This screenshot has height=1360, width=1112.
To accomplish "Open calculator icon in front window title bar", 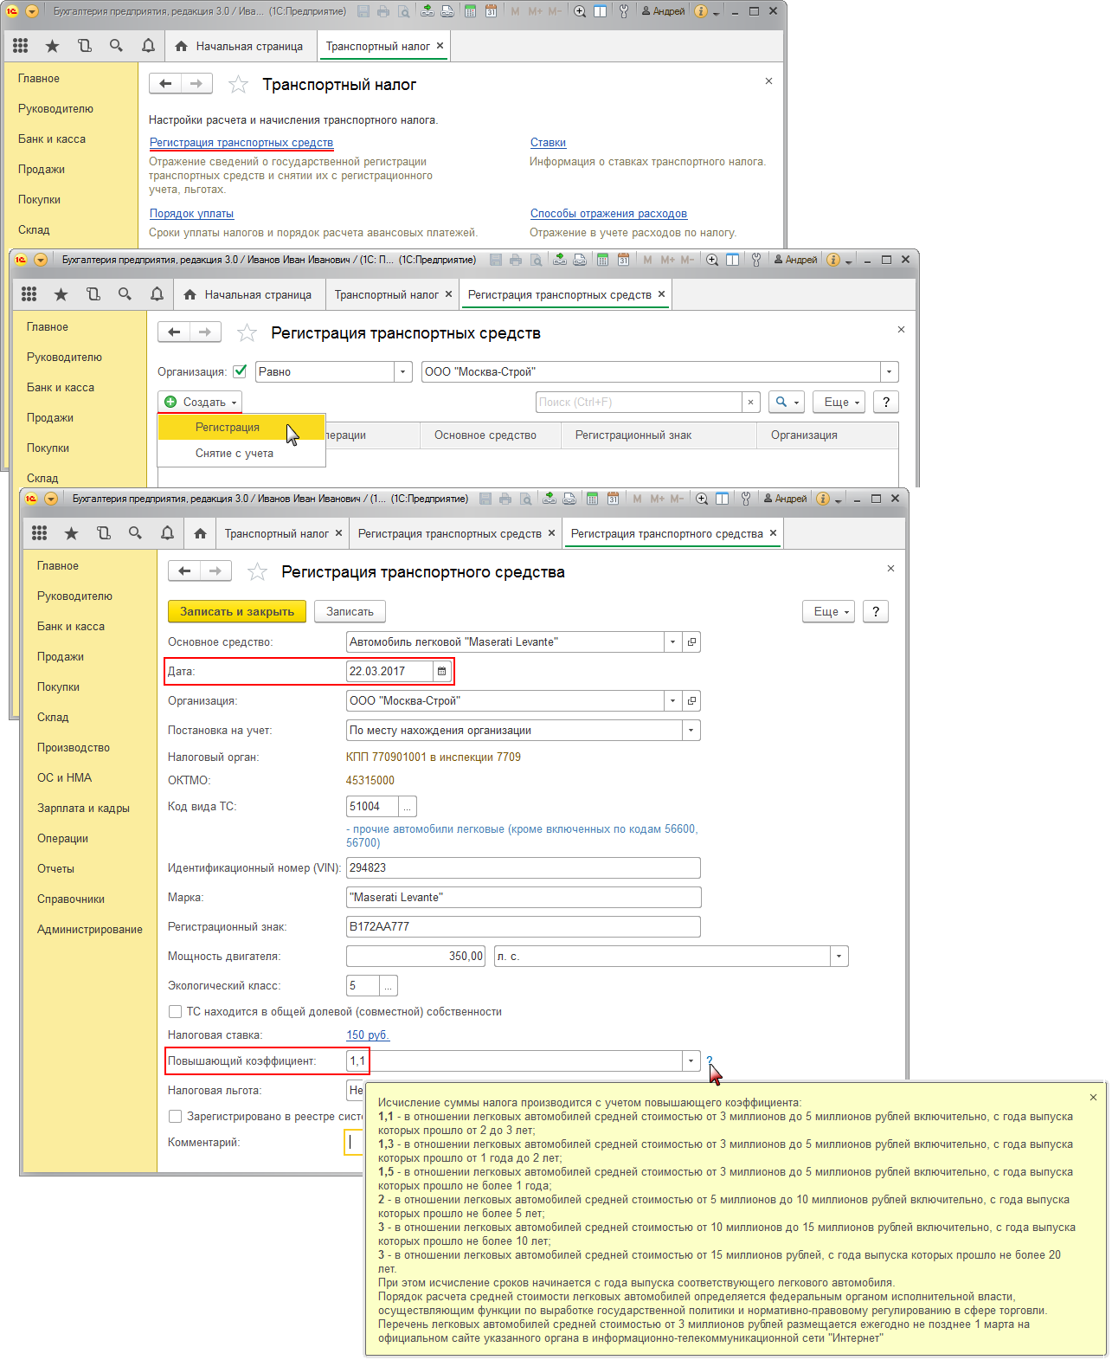I will 593,499.
